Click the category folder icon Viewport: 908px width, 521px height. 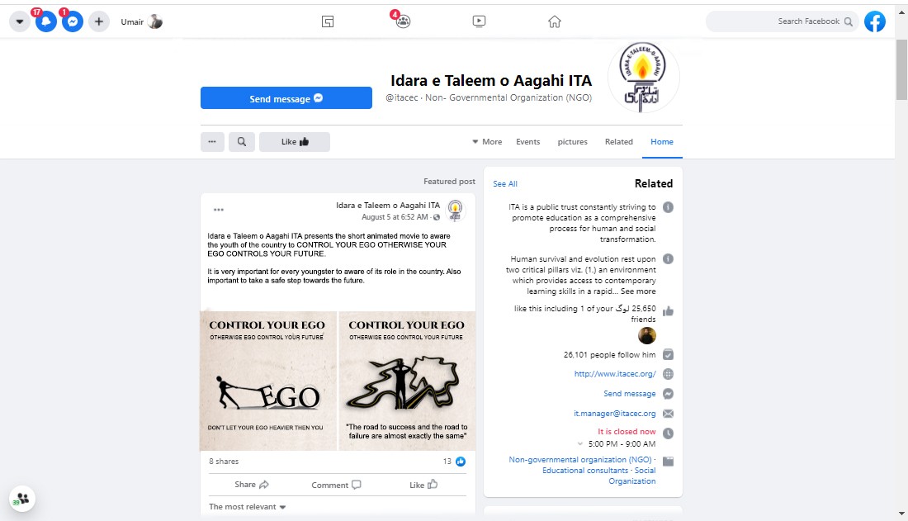point(668,462)
